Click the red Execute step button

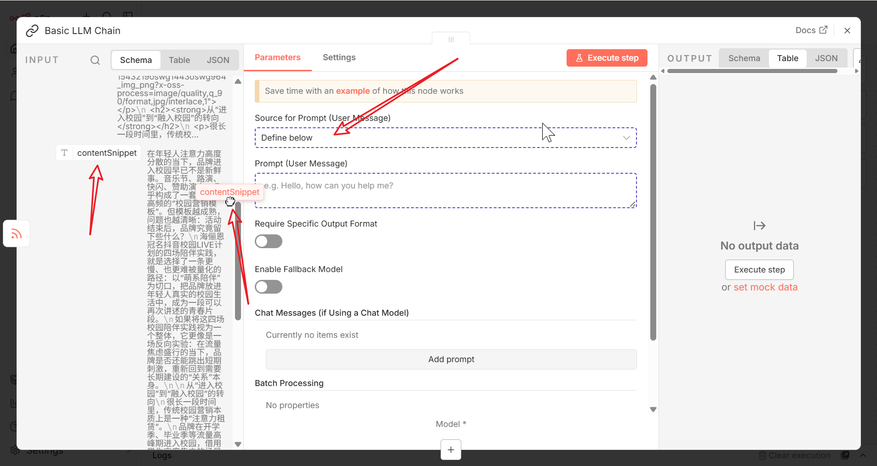pyautogui.click(x=607, y=58)
